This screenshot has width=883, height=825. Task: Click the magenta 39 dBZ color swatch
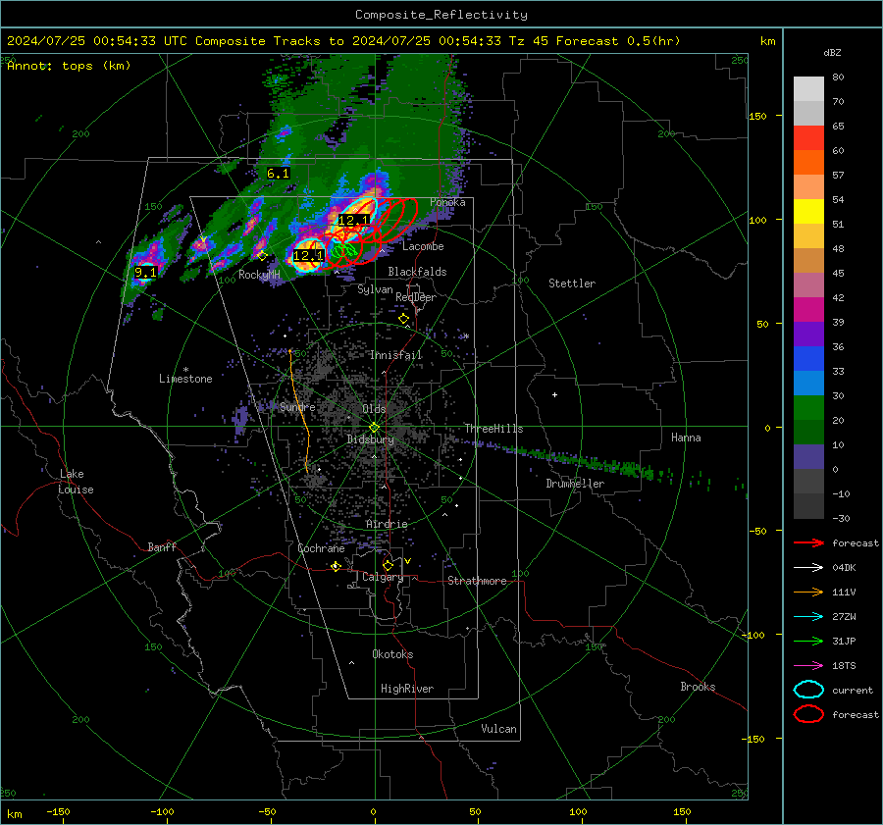808,310
